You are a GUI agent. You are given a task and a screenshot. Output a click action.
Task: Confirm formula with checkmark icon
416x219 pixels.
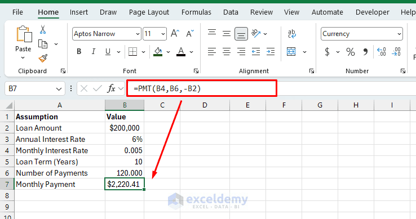click(x=98, y=88)
